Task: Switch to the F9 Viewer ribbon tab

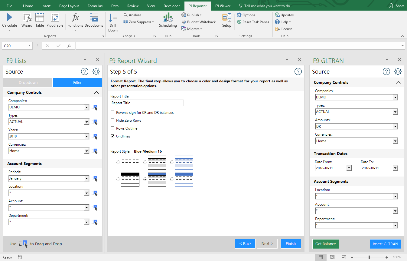Action: click(x=223, y=6)
